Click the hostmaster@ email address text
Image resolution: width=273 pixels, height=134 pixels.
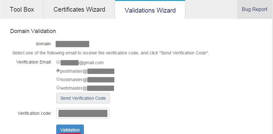(x=87, y=80)
